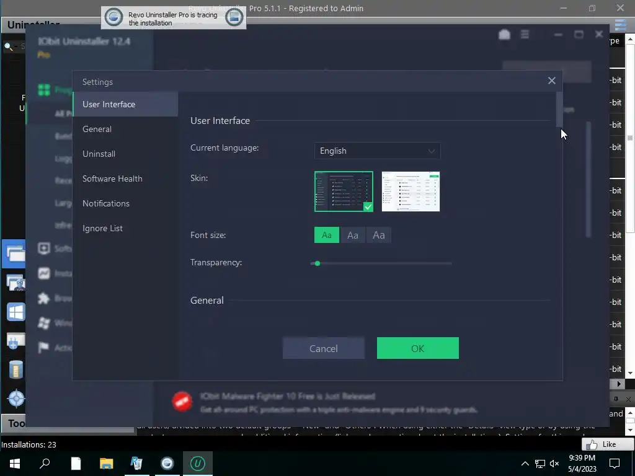
Task: Click the IObit Software Updater sidebar icon
Action: tap(44, 248)
